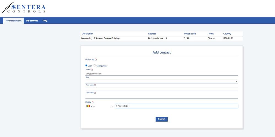Viewport: 275px width, 137px height.
Task: Click the Town column header
Action: point(211,34)
